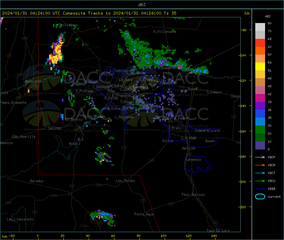Viewport: 284px width, 240px height.
Task: Click the Composite Tracks timestamp header text
Action: click(89, 13)
